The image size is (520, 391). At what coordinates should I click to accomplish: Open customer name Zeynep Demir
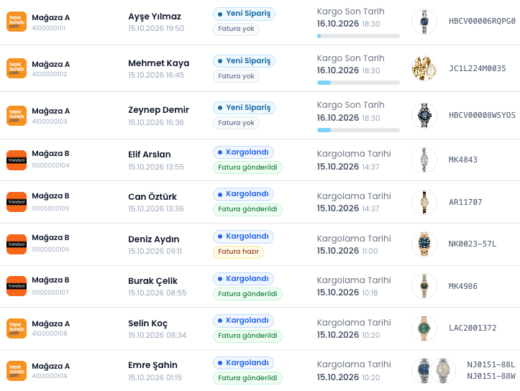tap(158, 110)
